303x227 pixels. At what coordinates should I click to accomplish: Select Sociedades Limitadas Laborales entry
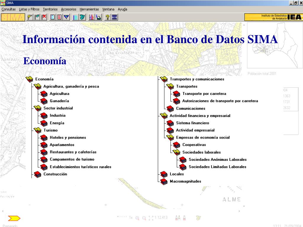point(217,167)
